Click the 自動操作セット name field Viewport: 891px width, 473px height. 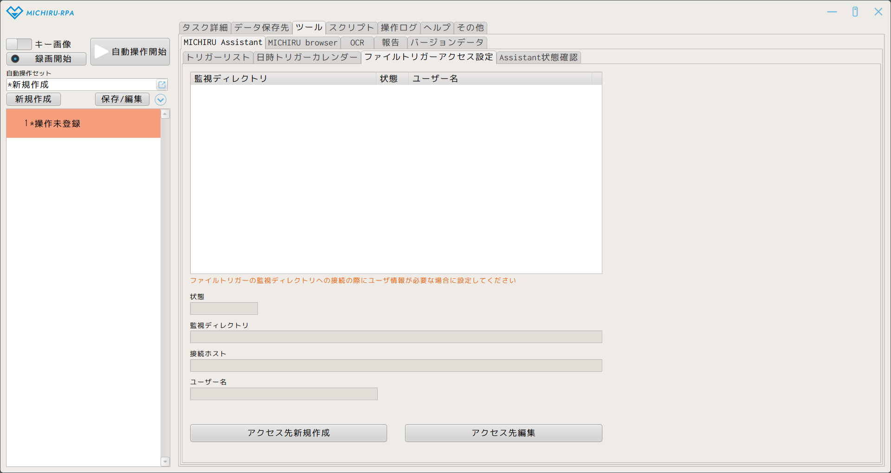(x=81, y=85)
